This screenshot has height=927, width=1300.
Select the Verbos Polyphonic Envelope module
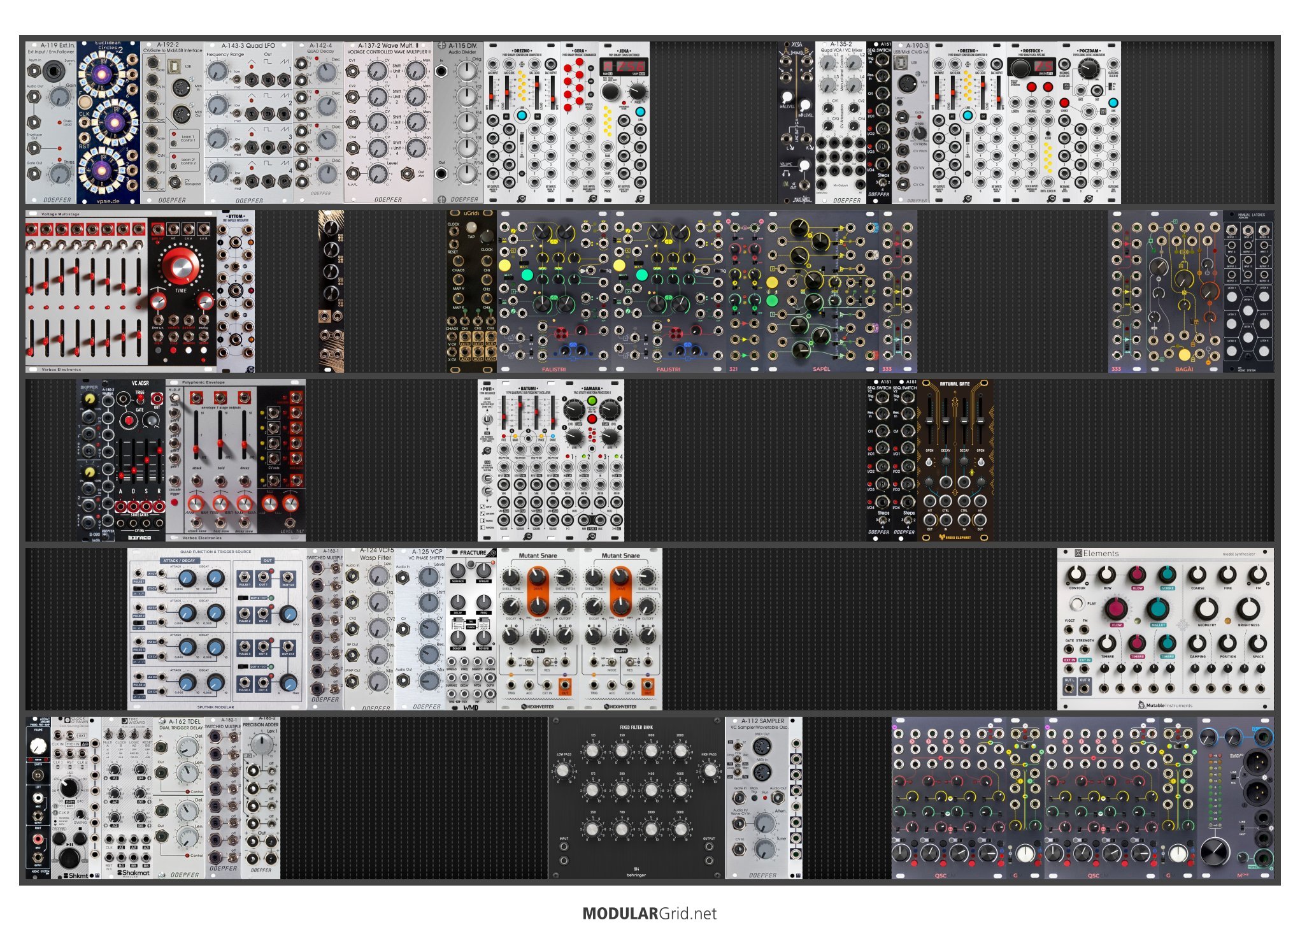point(236,461)
